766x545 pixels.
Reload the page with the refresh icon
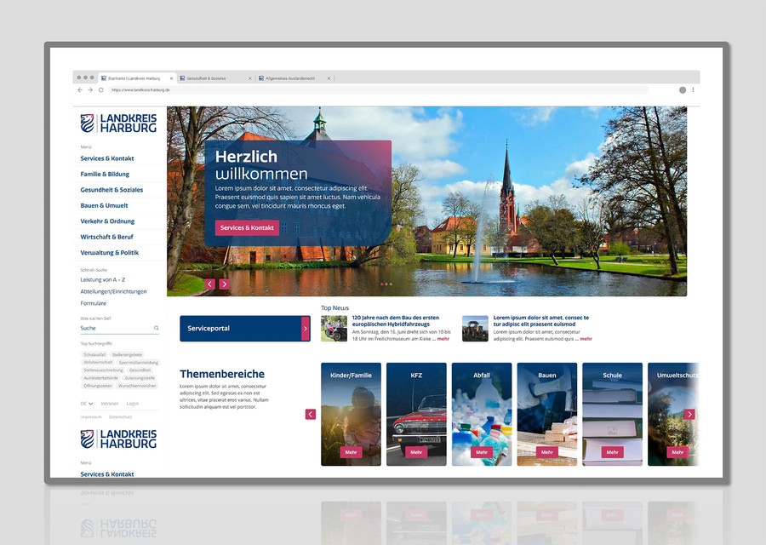click(100, 90)
